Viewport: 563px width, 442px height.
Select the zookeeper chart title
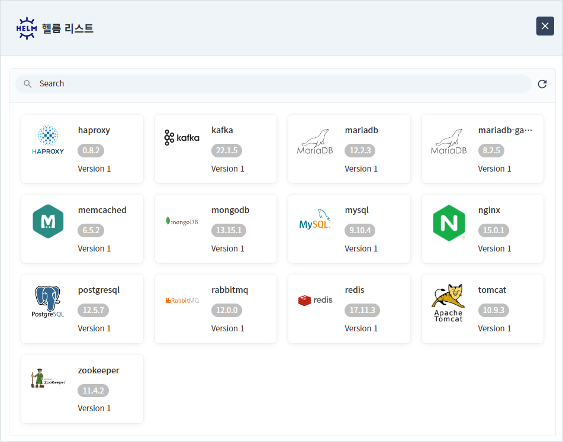point(99,370)
